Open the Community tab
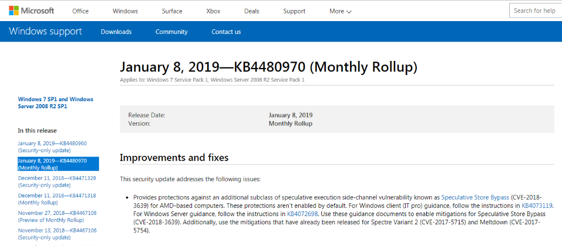 (172, 32)
